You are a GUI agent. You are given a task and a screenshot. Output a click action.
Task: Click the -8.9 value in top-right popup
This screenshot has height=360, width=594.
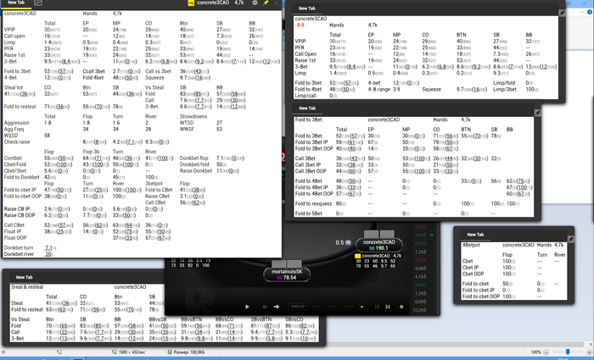pyautogui.click(x=300, y=25)
